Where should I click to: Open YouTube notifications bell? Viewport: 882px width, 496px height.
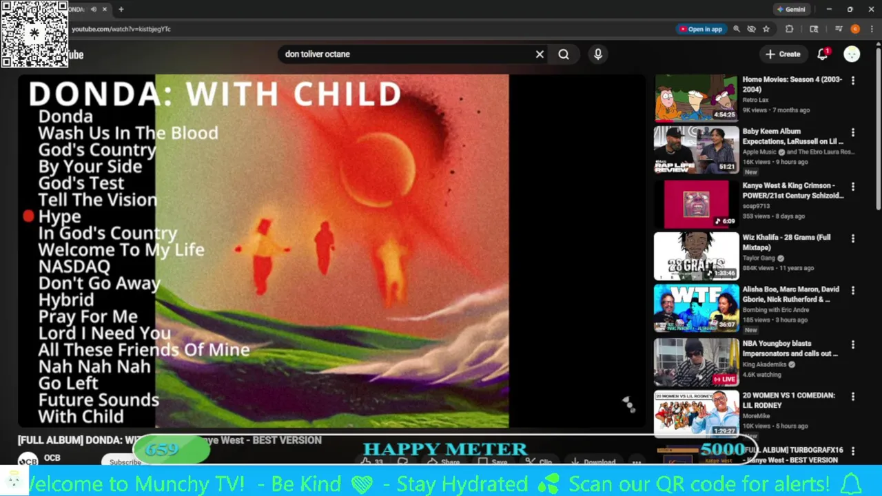pos(823,54)
